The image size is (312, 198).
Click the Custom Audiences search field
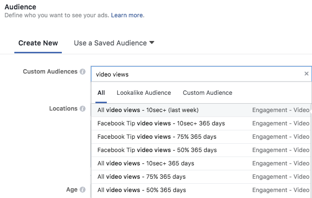[x=198, y=74]
